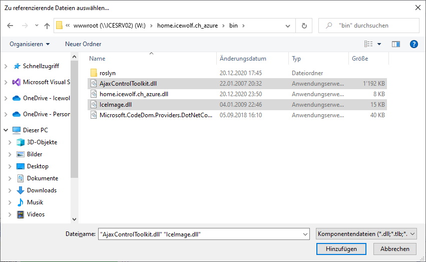
Task: Click the Hinzufügen button
Action: (x=341, y=249)
